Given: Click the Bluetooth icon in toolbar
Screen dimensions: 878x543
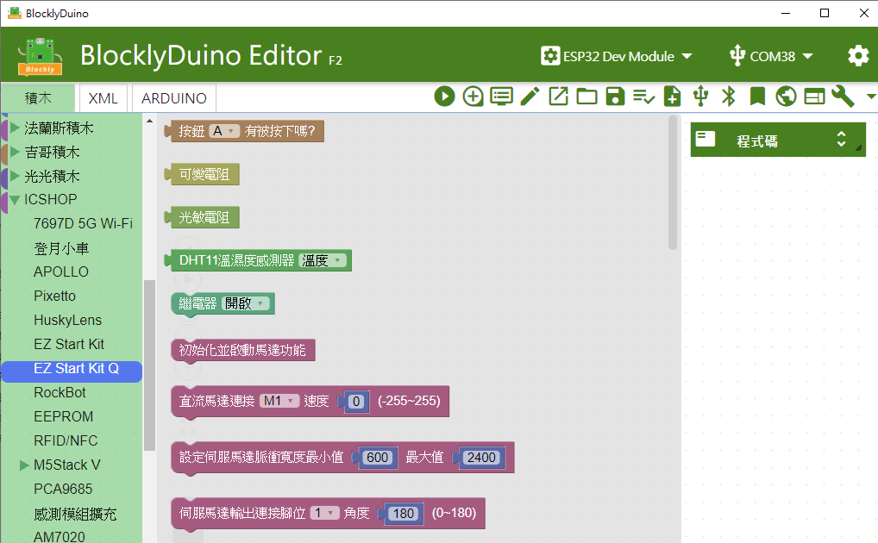Looking at the screenshot, I should coord(729,97).
